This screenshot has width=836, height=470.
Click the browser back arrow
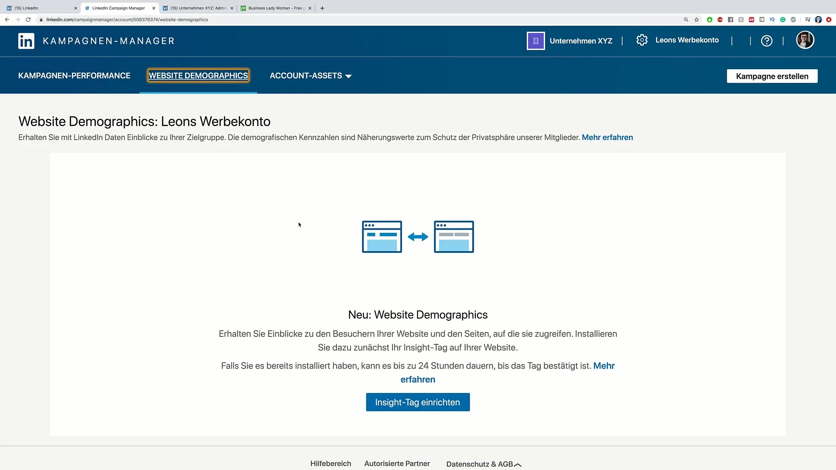(7, 20)
